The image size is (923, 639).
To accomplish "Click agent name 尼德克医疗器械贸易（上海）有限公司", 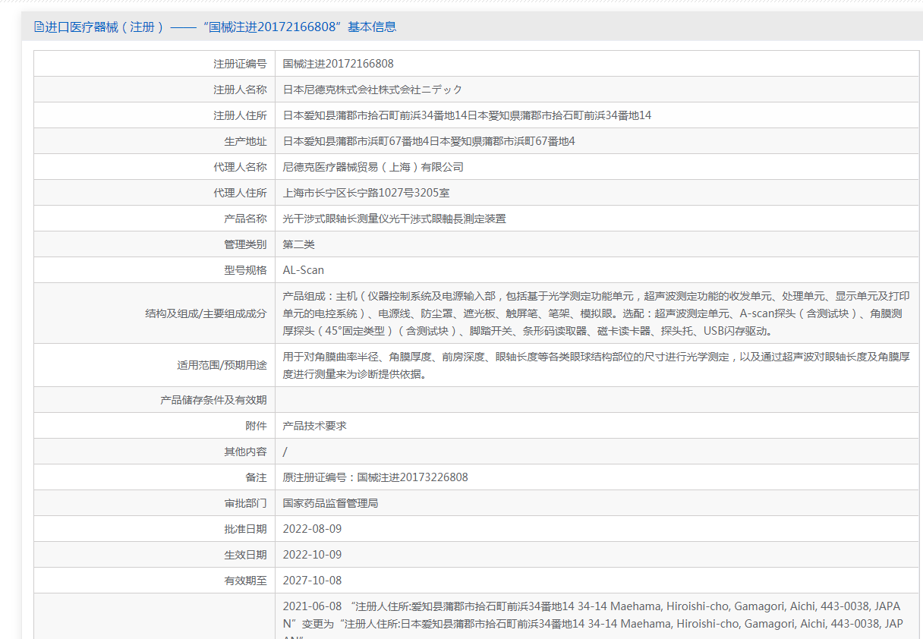I will click(373, 167).
